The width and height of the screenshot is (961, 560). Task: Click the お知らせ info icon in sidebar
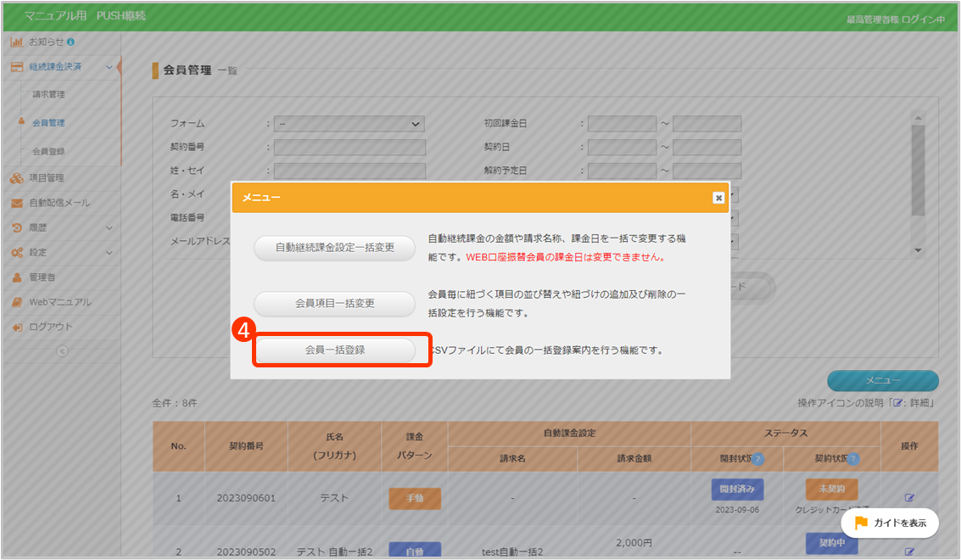click(x=70, y=42)
